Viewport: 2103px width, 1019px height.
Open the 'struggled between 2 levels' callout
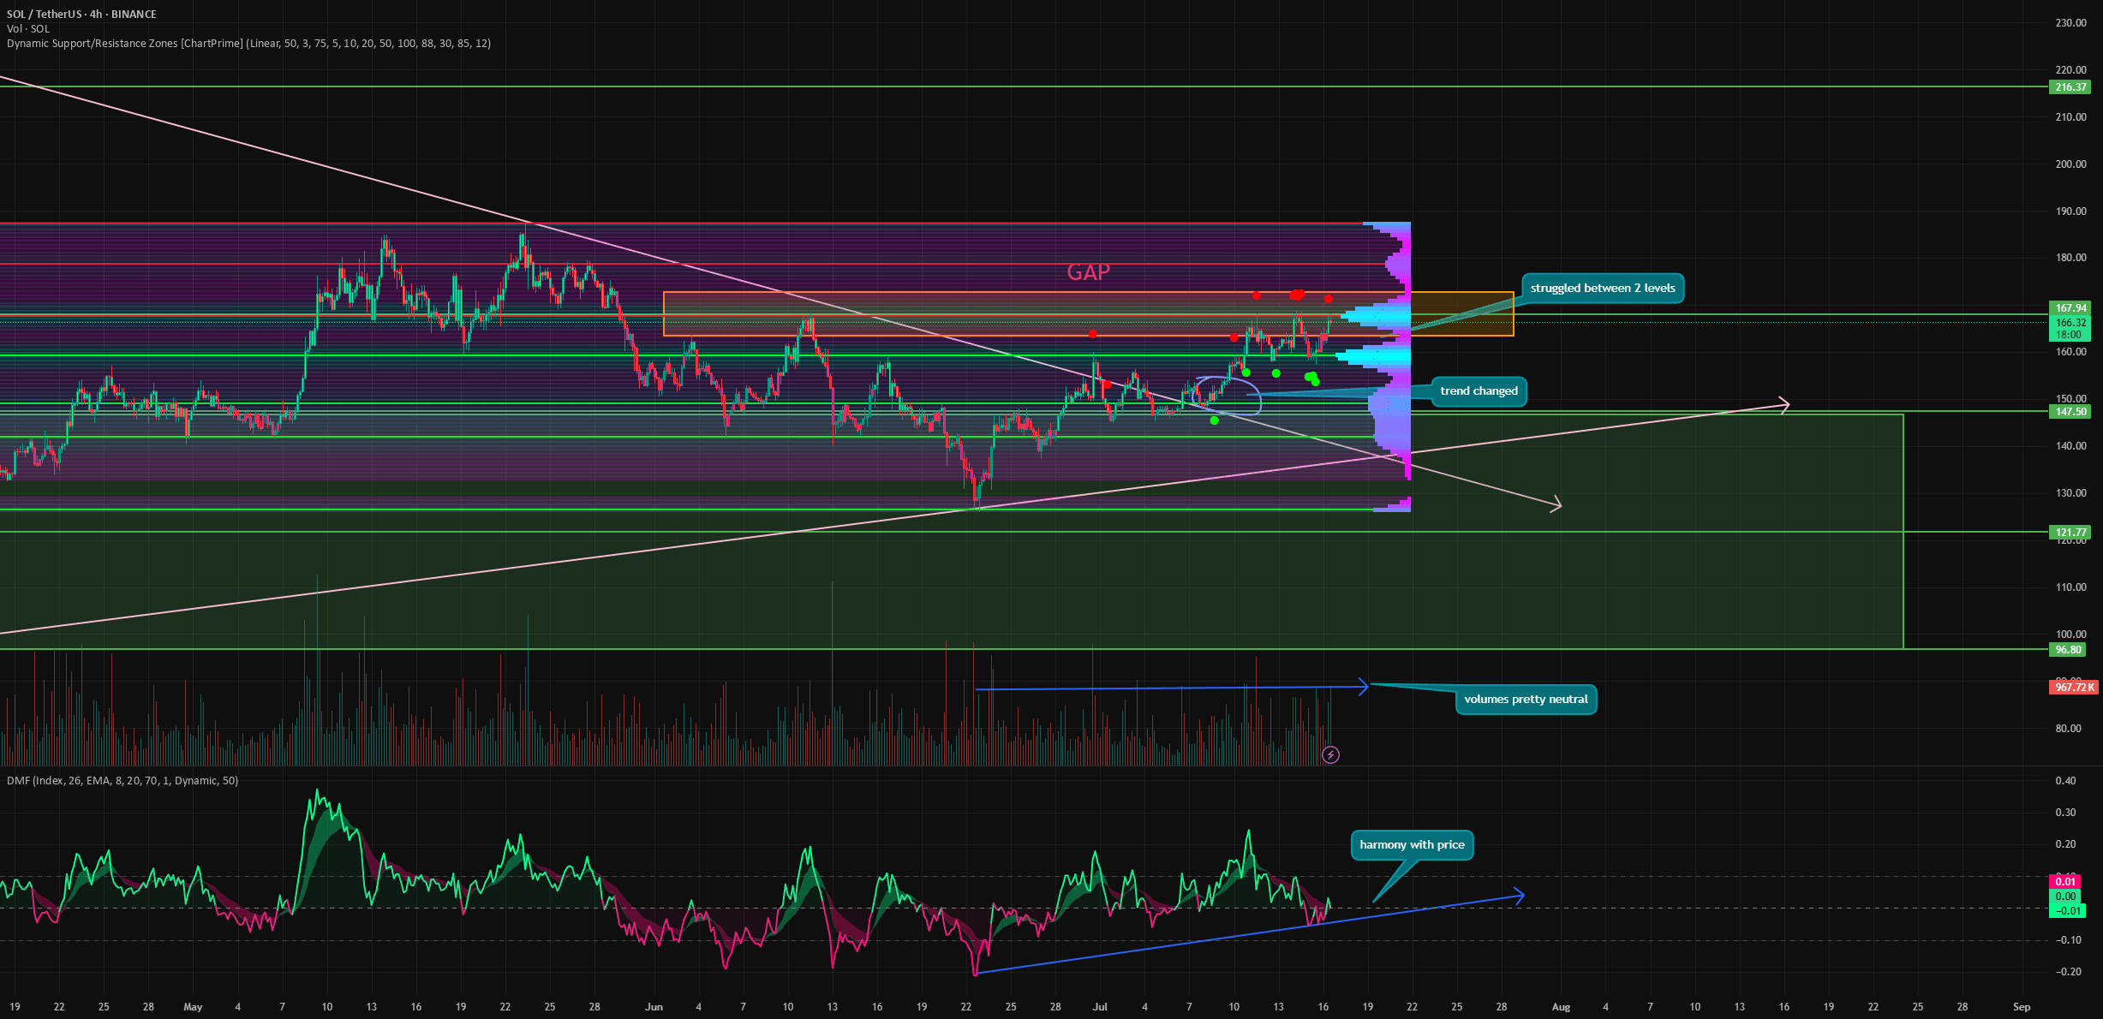[1602, 289]
